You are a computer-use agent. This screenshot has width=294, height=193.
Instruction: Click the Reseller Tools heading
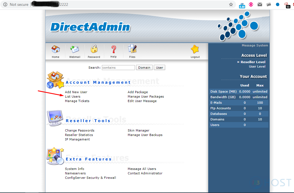point(88,121)
